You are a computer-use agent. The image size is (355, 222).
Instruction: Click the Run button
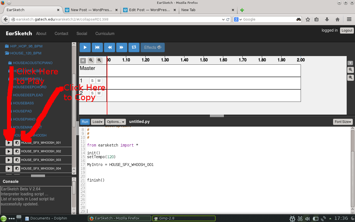pyautogui.click(x=85, y=122)
